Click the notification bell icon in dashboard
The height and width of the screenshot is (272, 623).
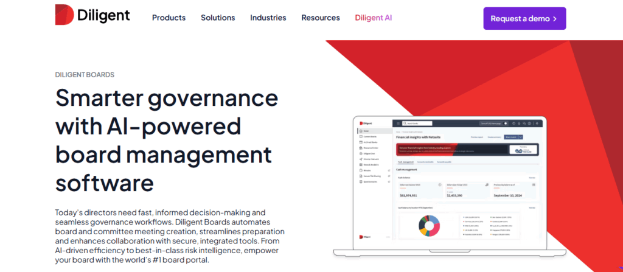pos(520,123)
